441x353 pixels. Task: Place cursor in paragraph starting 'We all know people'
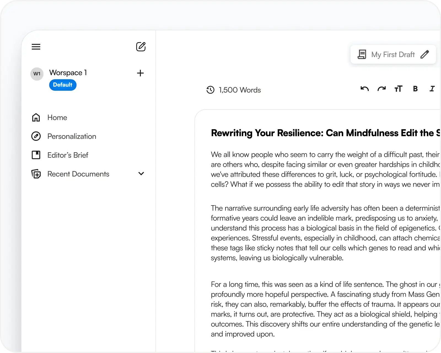(x=325, y=169)
